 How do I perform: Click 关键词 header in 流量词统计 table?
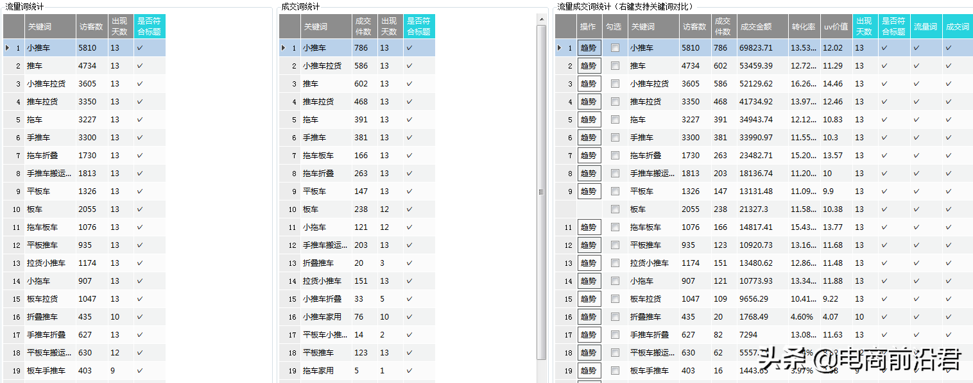[x=51, y=27]
